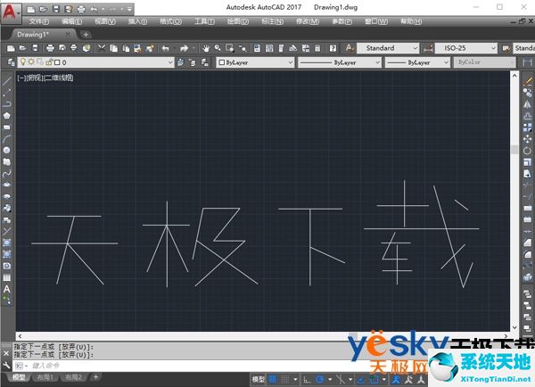535x387 pixels.
Task: Select the Line tool in Draw toolbar
Action: (x=7, y=81)
